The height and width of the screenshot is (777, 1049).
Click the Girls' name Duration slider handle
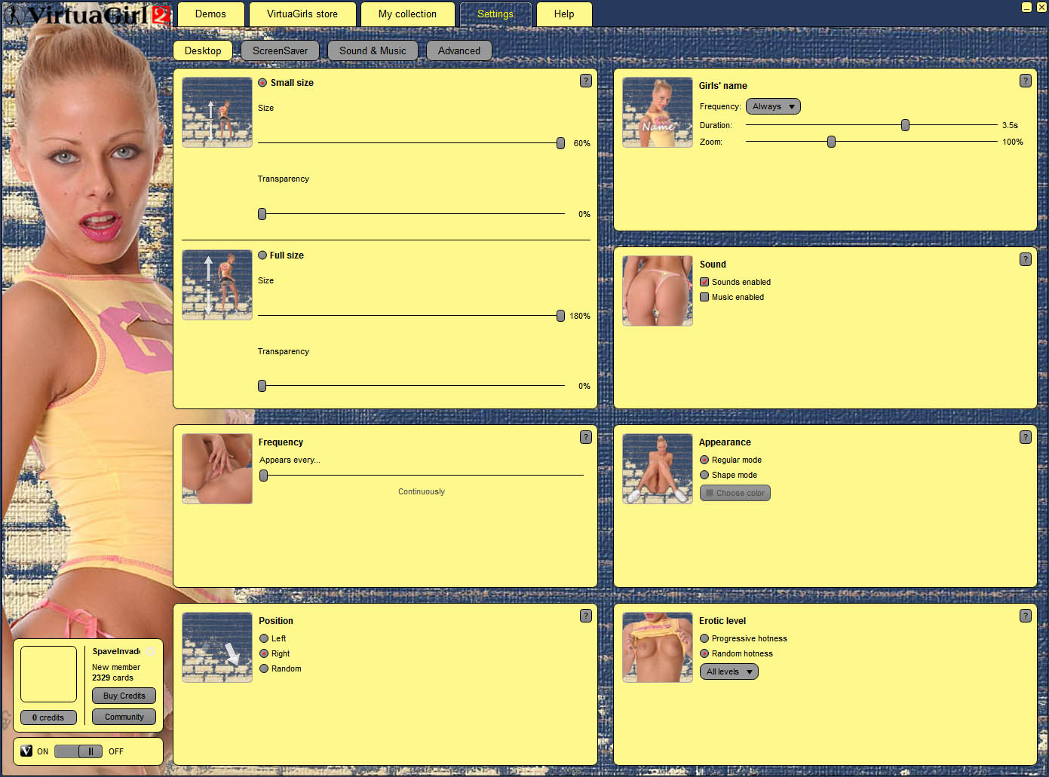(905, 125)
